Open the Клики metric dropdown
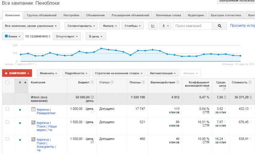The width and height of the screenshot is (255, 154). (13, 36)
